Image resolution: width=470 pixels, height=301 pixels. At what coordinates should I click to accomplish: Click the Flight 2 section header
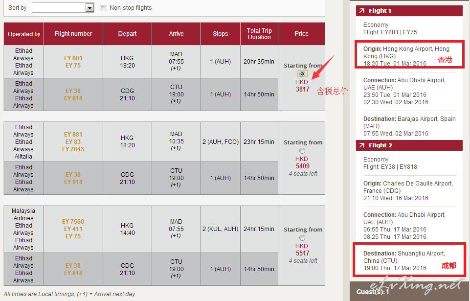point(409,145)
